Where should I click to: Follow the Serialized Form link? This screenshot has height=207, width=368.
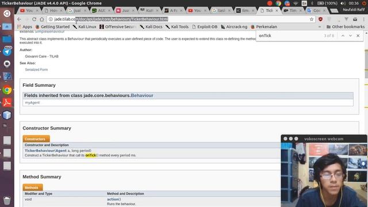tap(36, 70)
